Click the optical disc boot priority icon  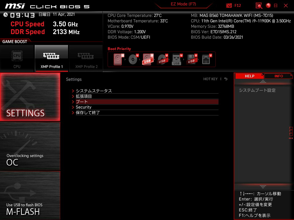(x=134, y=59)
